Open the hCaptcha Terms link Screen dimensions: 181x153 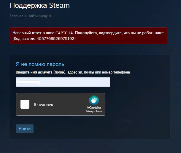click(x=99, y=111)
